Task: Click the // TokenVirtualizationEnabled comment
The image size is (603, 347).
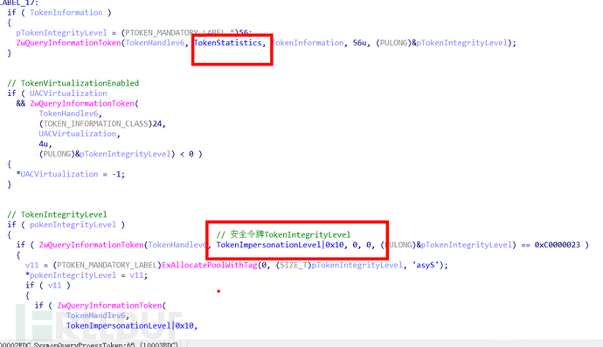Action: 73,83
